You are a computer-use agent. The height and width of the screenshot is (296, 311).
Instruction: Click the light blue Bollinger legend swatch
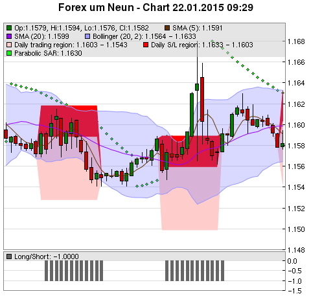pos(87,36)
